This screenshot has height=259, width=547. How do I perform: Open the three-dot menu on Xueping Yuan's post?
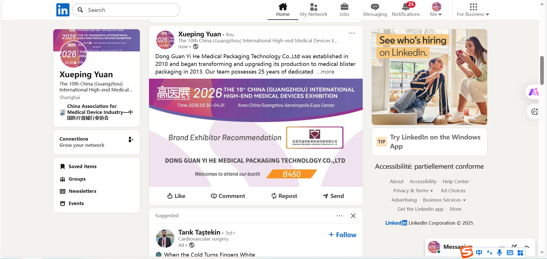[352, 33]
